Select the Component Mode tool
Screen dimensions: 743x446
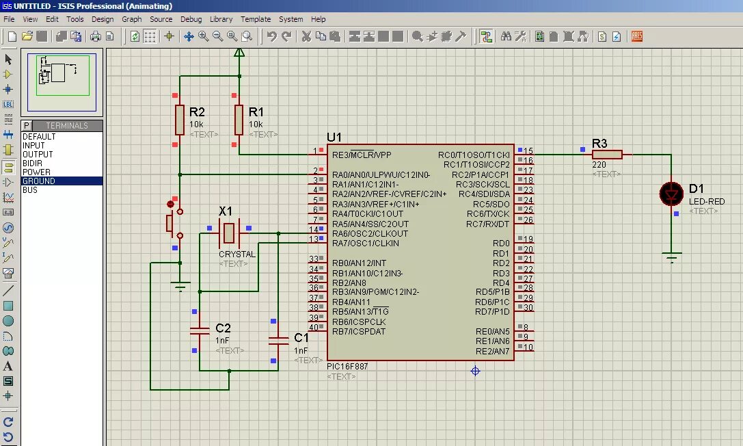[8, 75]
